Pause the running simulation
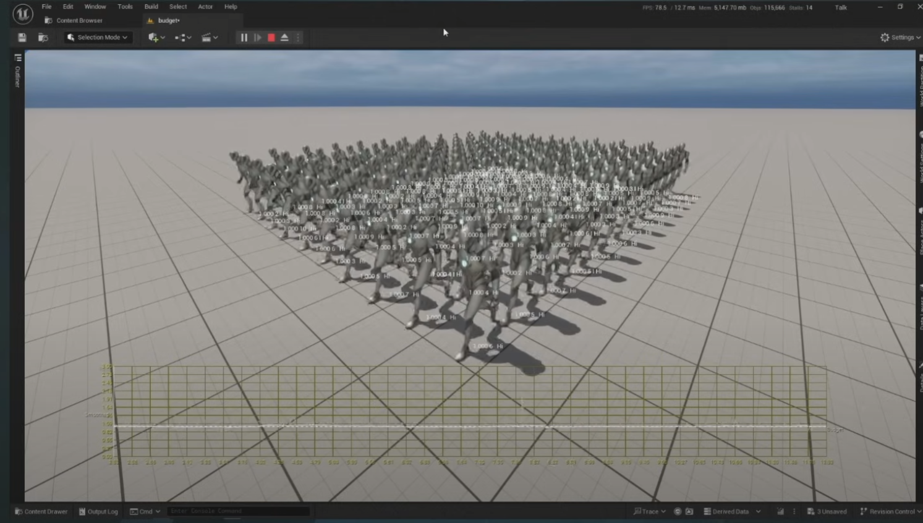Screen dimensions: 923x523 coord(244,38)
